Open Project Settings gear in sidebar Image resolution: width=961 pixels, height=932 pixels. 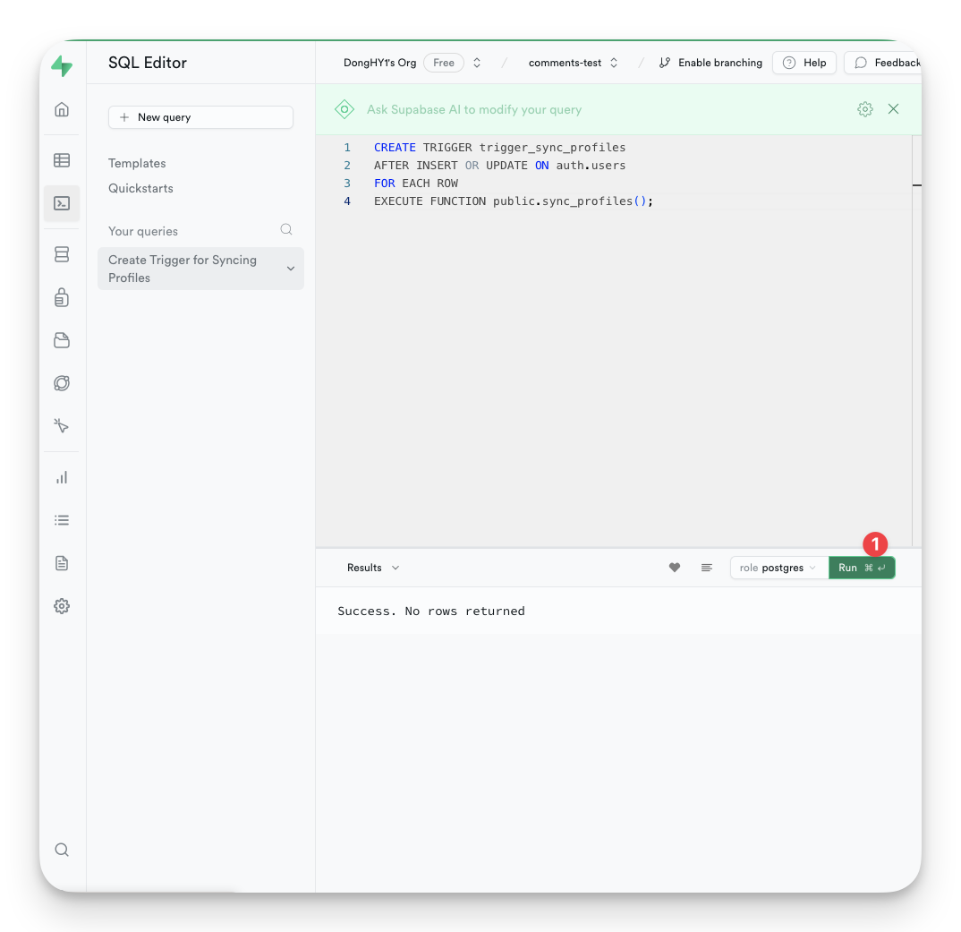tap(62, 606)
